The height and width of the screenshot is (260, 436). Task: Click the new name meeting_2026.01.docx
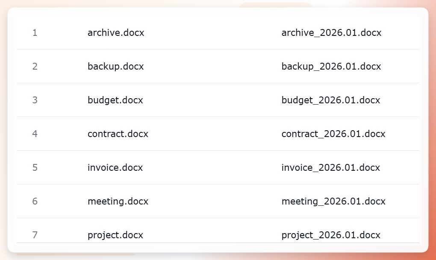[x=333, y=202]
